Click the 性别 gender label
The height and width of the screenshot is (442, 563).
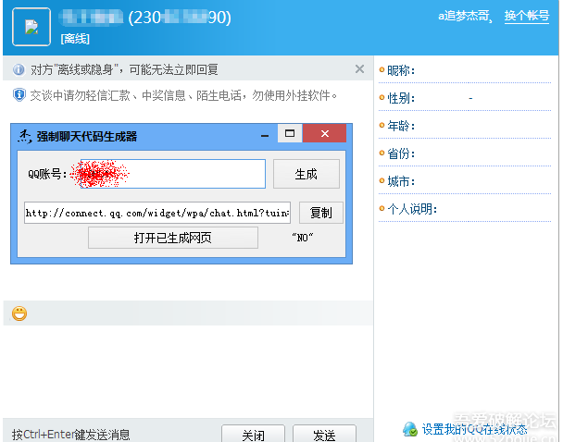401,98
